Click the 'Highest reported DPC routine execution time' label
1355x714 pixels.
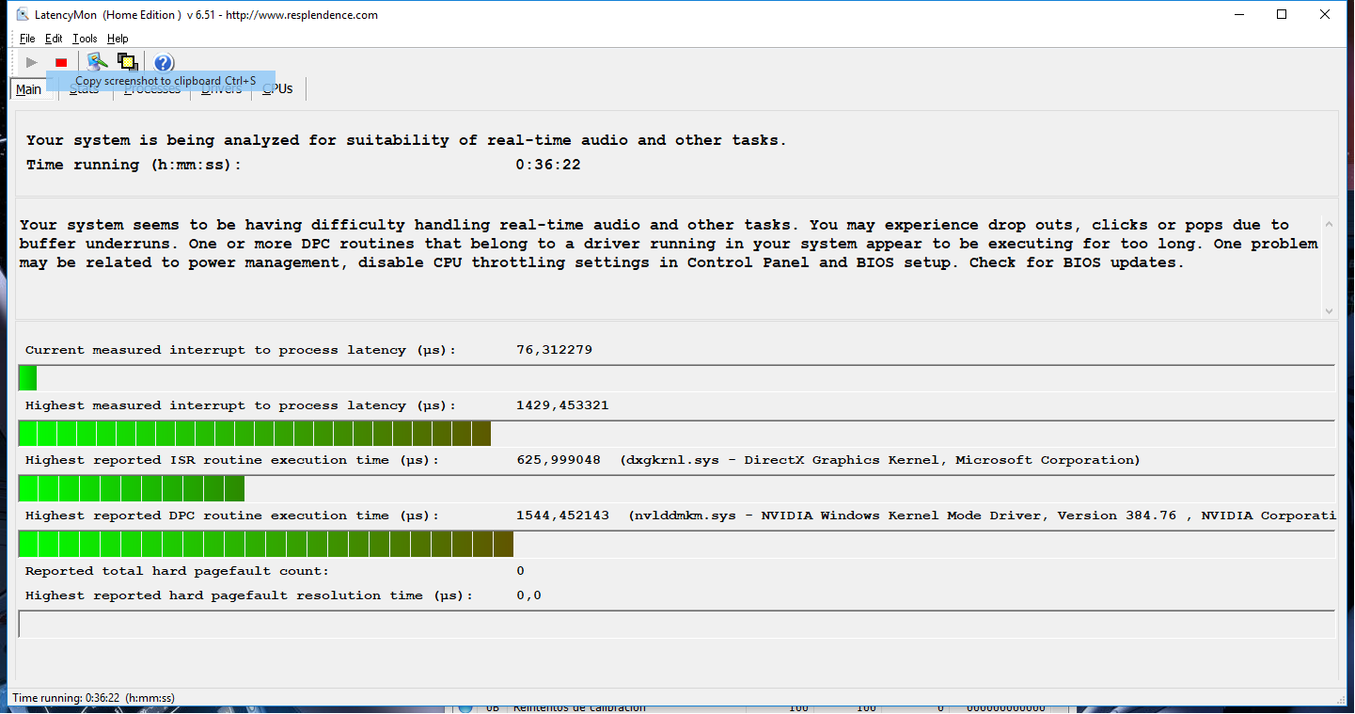[232, 516]
